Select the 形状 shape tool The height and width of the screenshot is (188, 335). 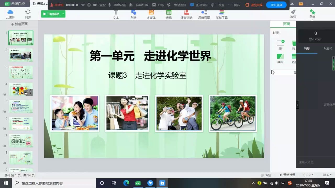133,14
